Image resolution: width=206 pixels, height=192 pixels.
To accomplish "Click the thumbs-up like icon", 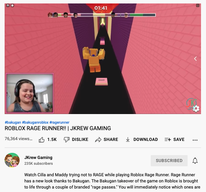I will 41,140.
